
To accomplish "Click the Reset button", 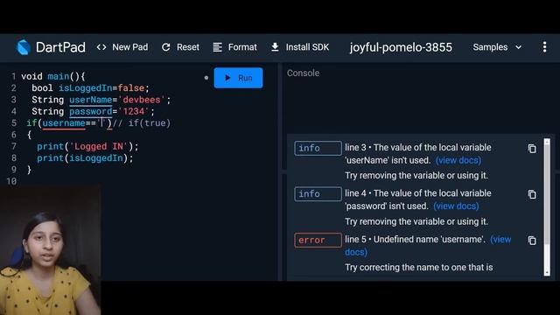I will pyautogui.click(x=180, y=47).
